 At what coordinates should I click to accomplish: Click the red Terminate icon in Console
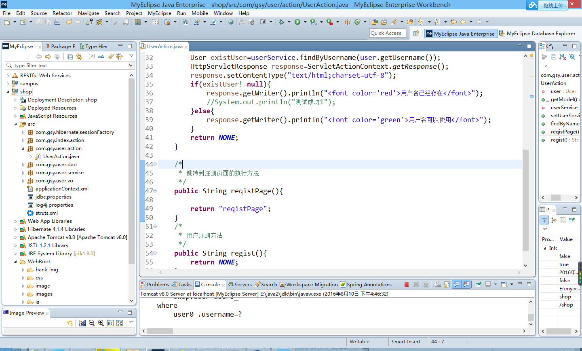(407, 284)
